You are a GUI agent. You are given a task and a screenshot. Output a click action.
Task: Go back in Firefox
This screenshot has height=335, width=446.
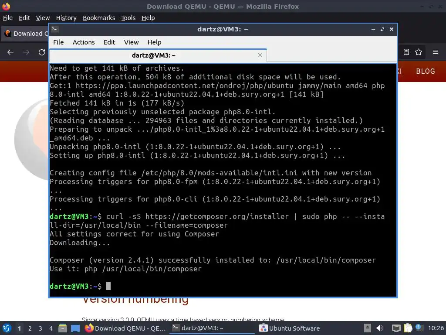pyautogui.click(x=10, y=52)
